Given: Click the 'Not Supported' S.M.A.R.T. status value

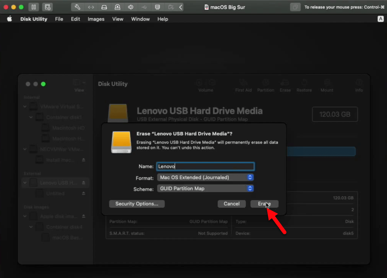Looking at the screenshot, I should click(x=213, y=233).
